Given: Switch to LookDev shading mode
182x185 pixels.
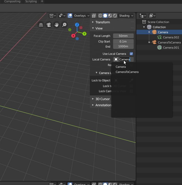Looking at the screenshot, I should tap(110, 16).
